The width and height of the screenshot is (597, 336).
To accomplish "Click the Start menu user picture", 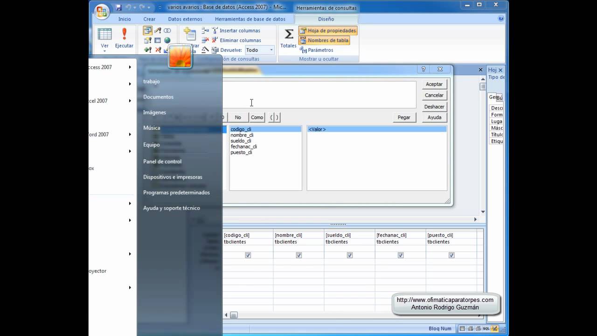I will click(180, 56).
